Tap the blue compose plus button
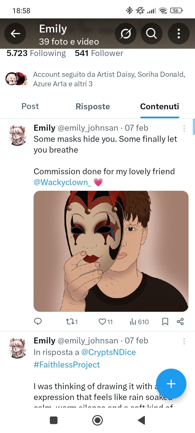The width and height of the screenshot is (195, 433). click(171, 383)
